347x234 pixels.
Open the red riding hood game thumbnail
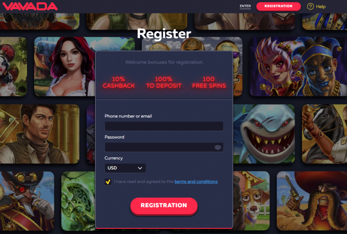click(65, 67)
